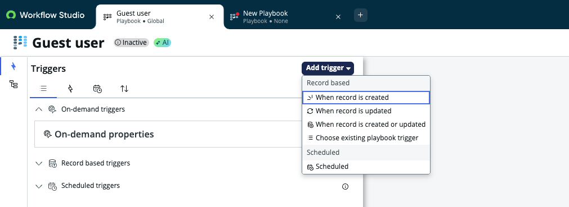Click the New Playbook tab's unsaved icon

pos(235,16)
